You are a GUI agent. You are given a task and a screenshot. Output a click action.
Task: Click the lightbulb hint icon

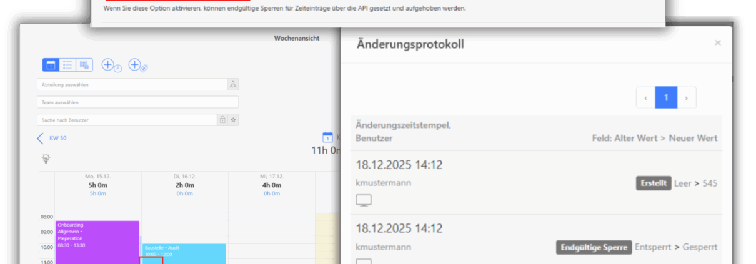[x=46, y=159]
